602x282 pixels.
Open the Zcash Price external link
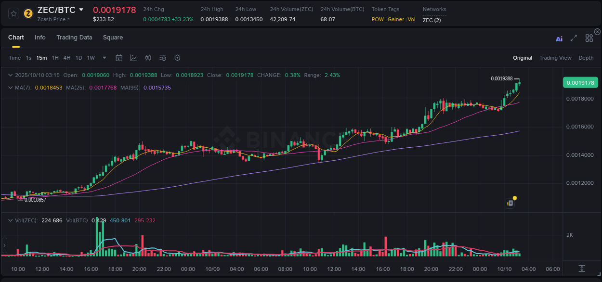[x=50, y=19]
